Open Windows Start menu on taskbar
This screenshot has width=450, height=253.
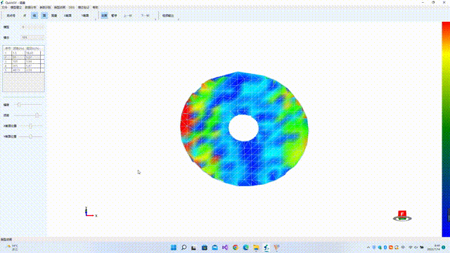tap(174, 247)
